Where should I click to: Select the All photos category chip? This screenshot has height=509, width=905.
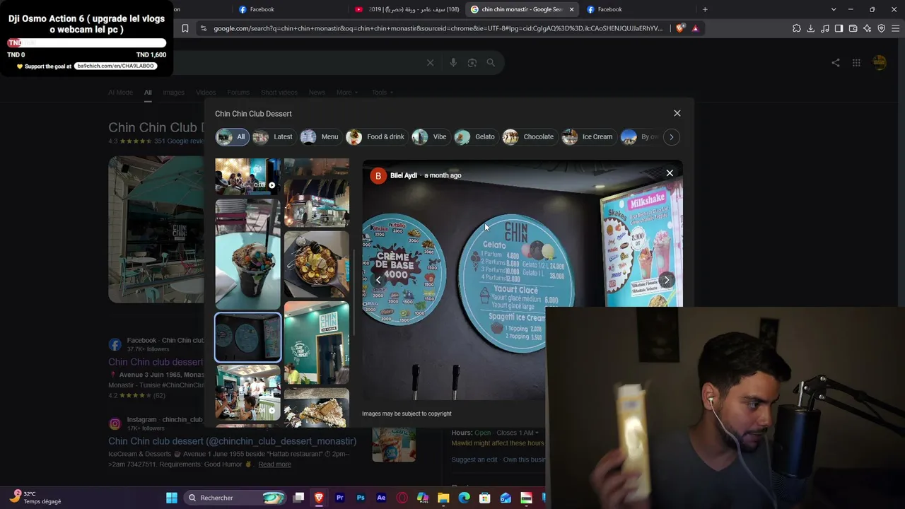pyautogui.click(x=232, y=137)
